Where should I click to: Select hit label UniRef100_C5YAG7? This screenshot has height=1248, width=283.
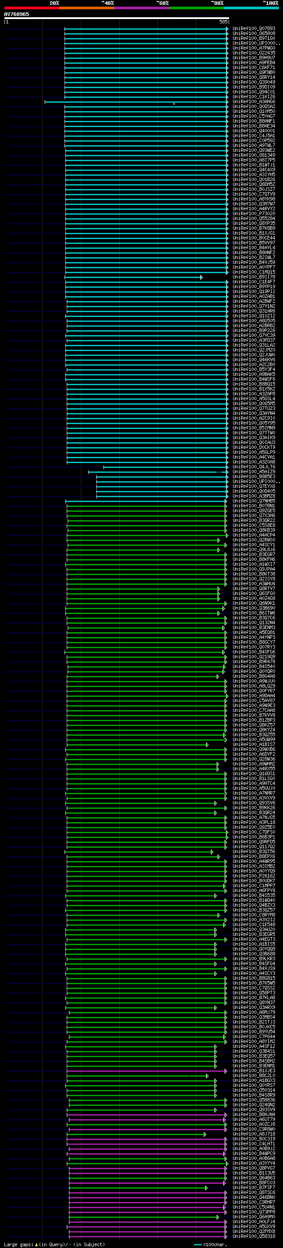pos(254,116)
